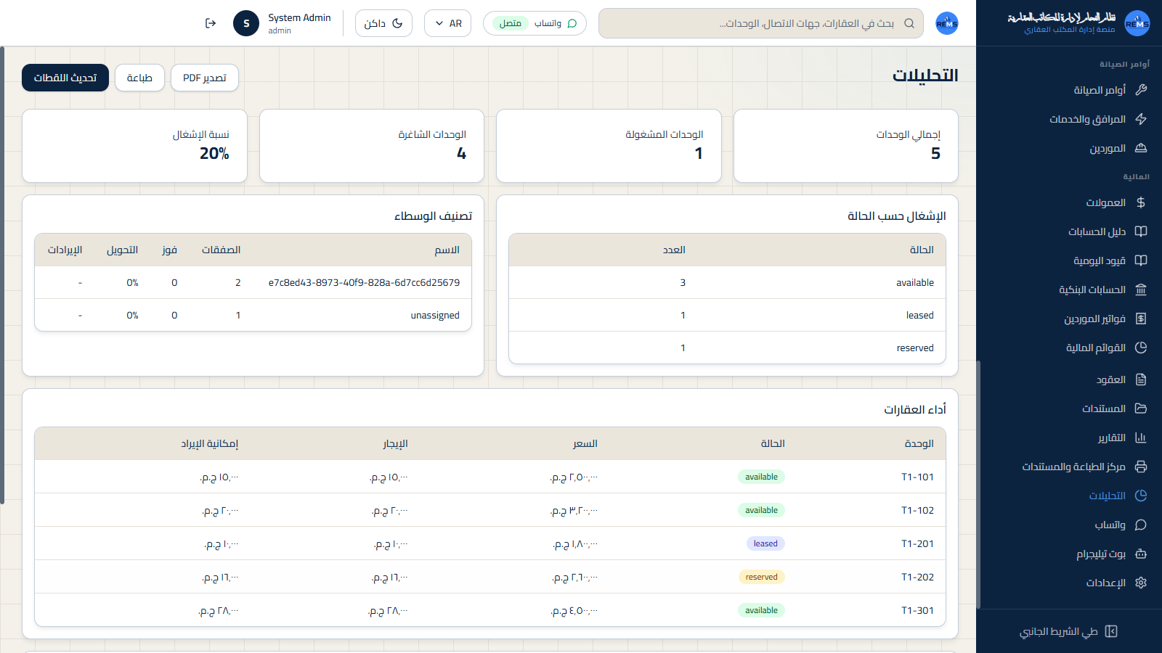Viewport: 1162px width, 653px height.
Task: Open the System Admin user avatar menu
Action: click(x=246, y=23)
